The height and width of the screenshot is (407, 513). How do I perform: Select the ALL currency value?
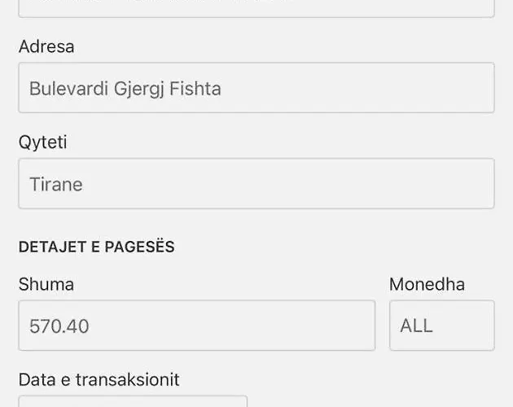click(416, 326)
